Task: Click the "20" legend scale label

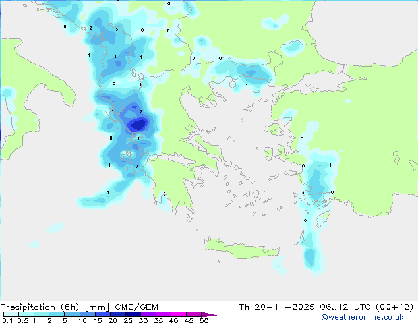Action: 113,320
